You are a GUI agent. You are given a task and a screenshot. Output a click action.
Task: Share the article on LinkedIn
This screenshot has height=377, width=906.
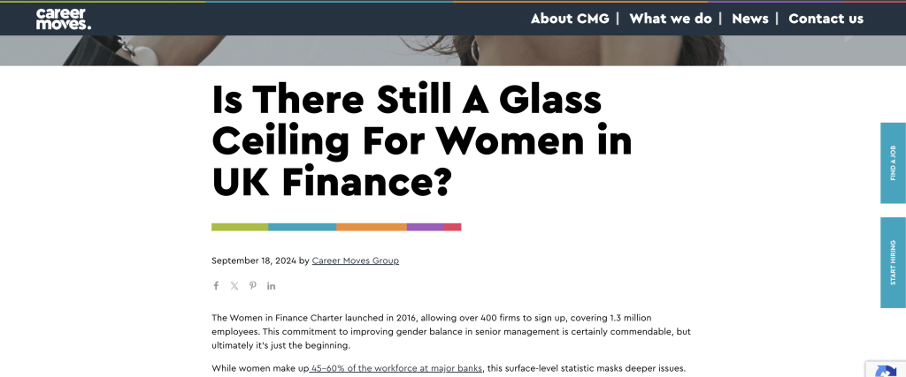coord(272,286)
